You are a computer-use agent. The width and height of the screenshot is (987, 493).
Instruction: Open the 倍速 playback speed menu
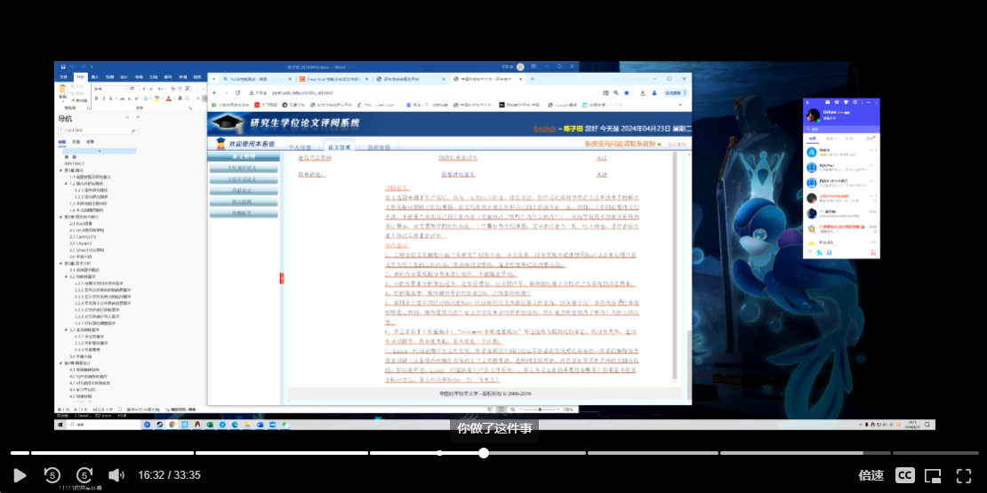[871, 475]
